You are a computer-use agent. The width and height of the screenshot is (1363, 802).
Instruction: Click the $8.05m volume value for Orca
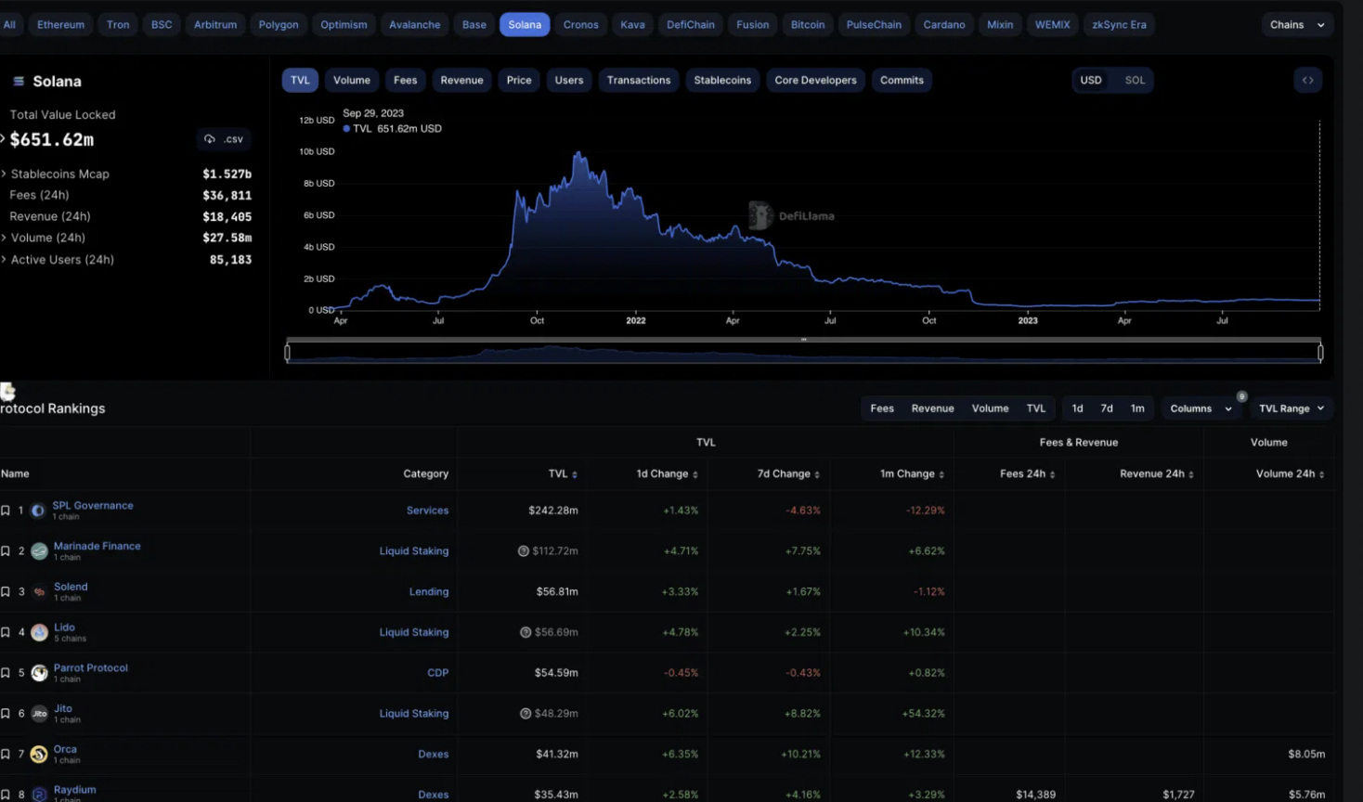point(1306,755)
